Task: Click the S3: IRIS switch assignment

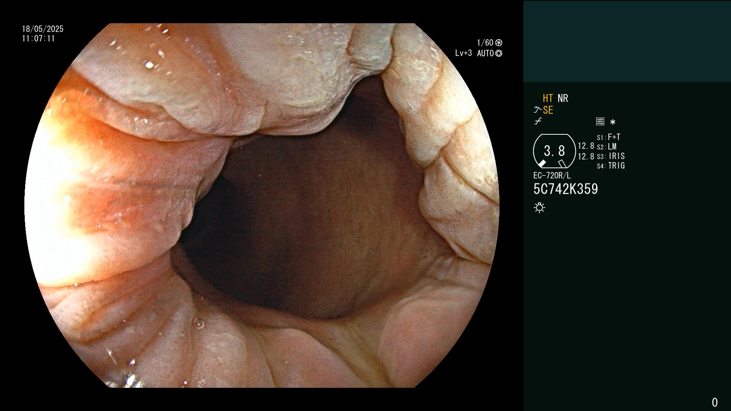Action: [x=611, y=156]
